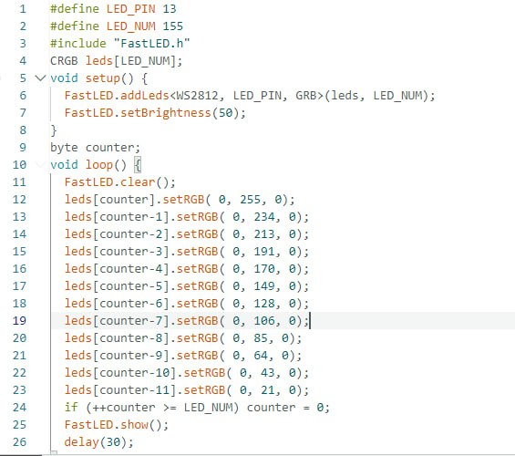Place cursor on leds[counter-5] line
515x456 pixels.
pos(187,286)
